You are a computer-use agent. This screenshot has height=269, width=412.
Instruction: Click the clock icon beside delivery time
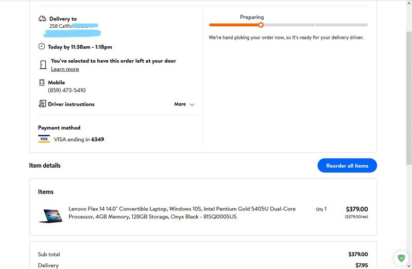(42, 46)
